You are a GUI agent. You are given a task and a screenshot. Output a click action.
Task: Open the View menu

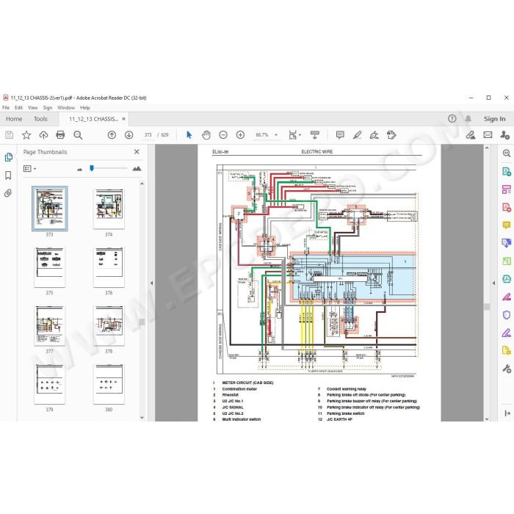click(x=33, y=107)
